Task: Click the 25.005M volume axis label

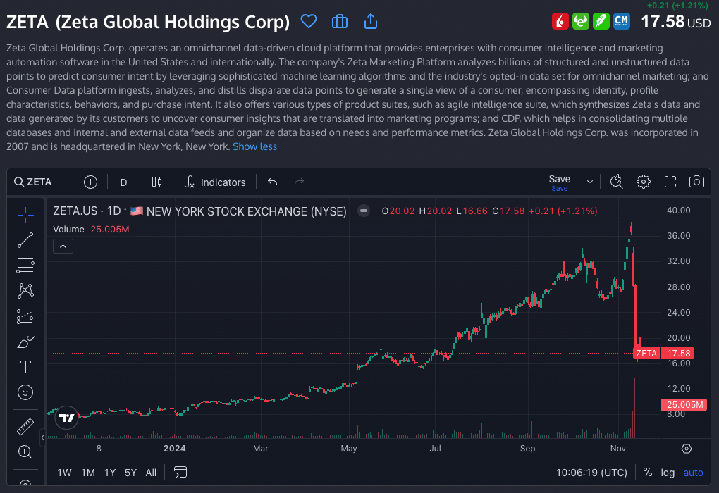Action: tap(684, 404)
